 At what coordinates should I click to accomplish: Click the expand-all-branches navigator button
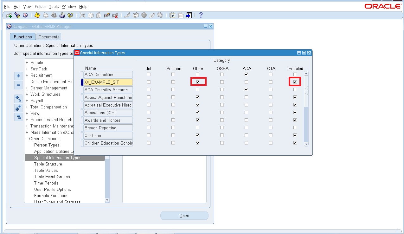coord(18,108)
